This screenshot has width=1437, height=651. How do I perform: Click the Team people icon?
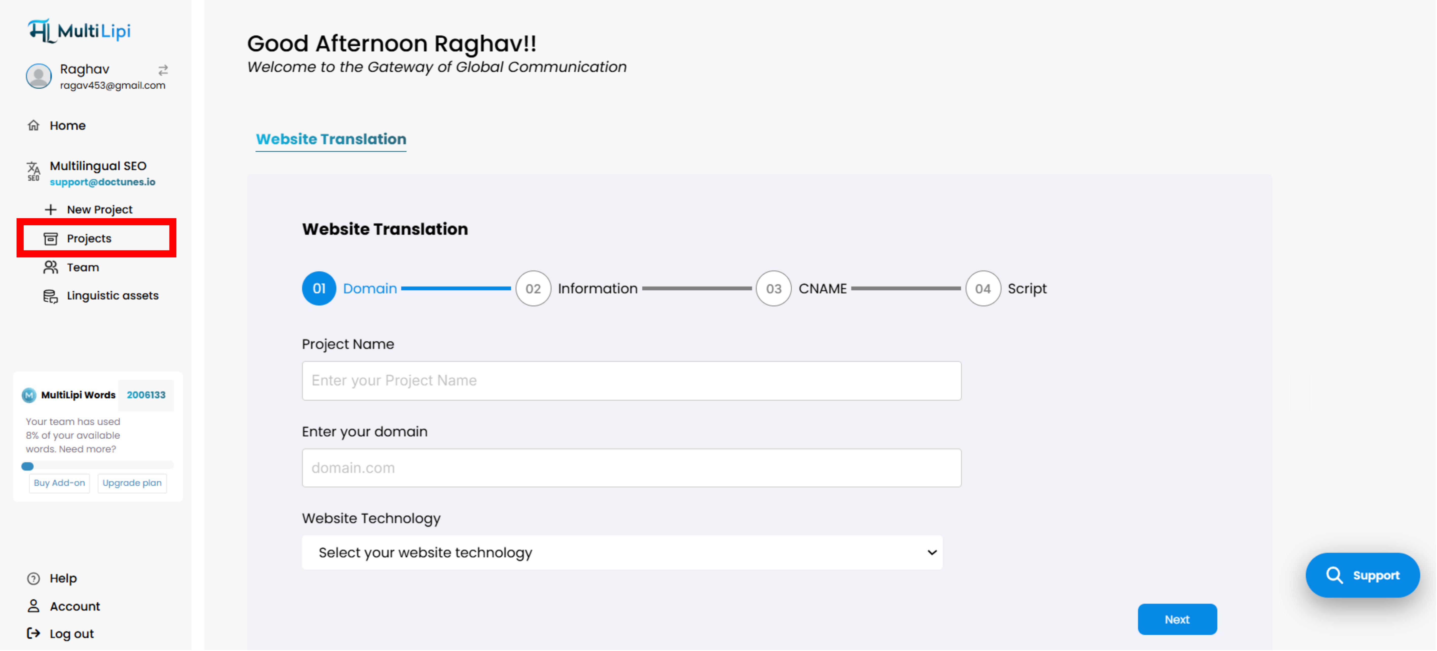point(51,268)
